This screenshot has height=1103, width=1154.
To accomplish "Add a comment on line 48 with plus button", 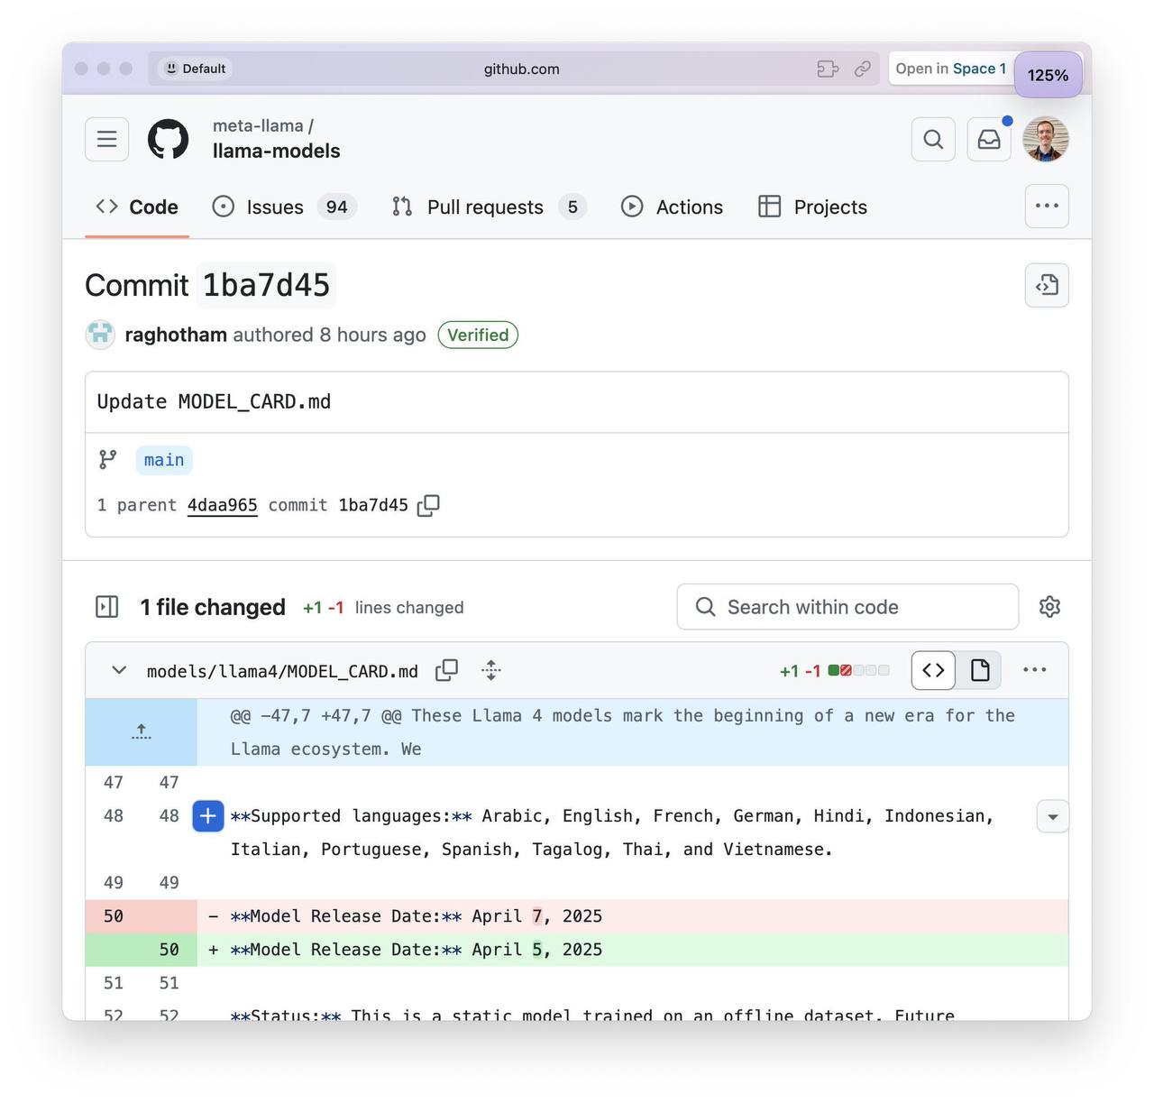I will (208, 816).
